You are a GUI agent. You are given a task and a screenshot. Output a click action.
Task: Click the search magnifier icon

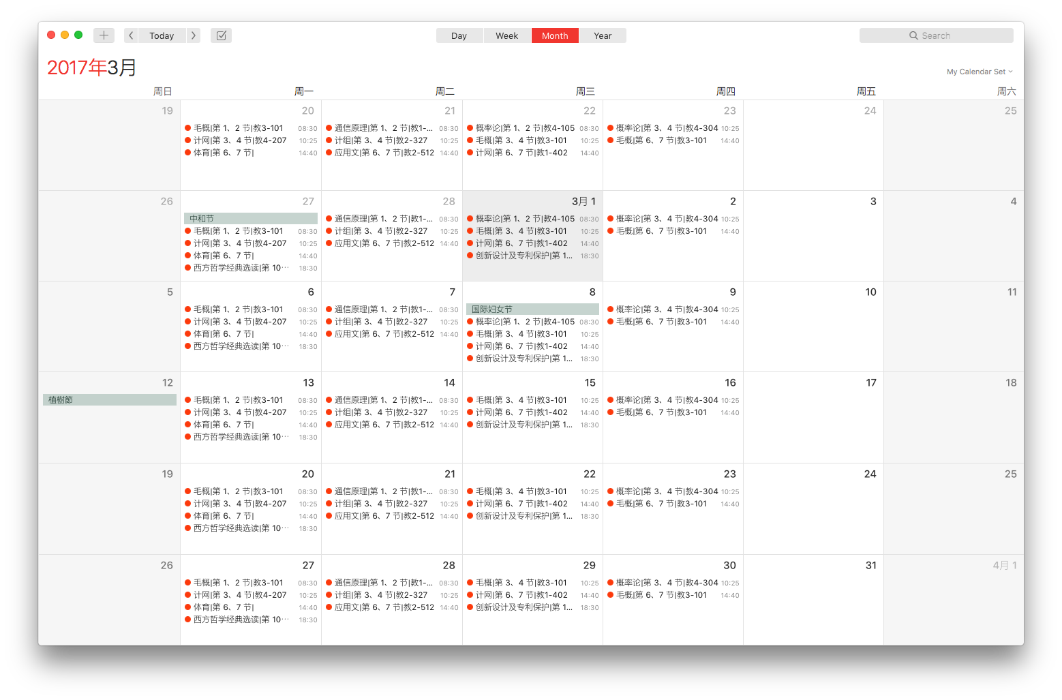tap(913, 35)
